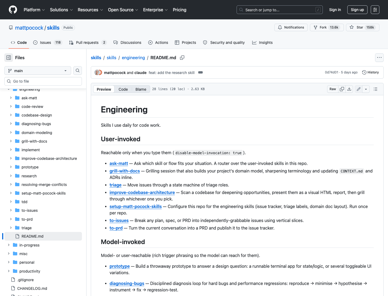Open the Open Source menu
Image resolution: width=388 pixels, height=296 pixels.
pyautogui.click(x=123, y=10)
